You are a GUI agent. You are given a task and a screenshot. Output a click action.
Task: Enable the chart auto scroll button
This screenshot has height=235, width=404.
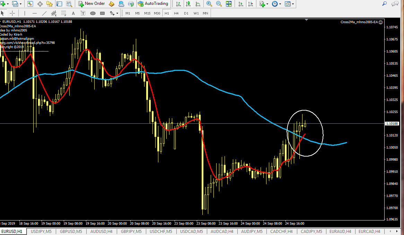(241, 4)
